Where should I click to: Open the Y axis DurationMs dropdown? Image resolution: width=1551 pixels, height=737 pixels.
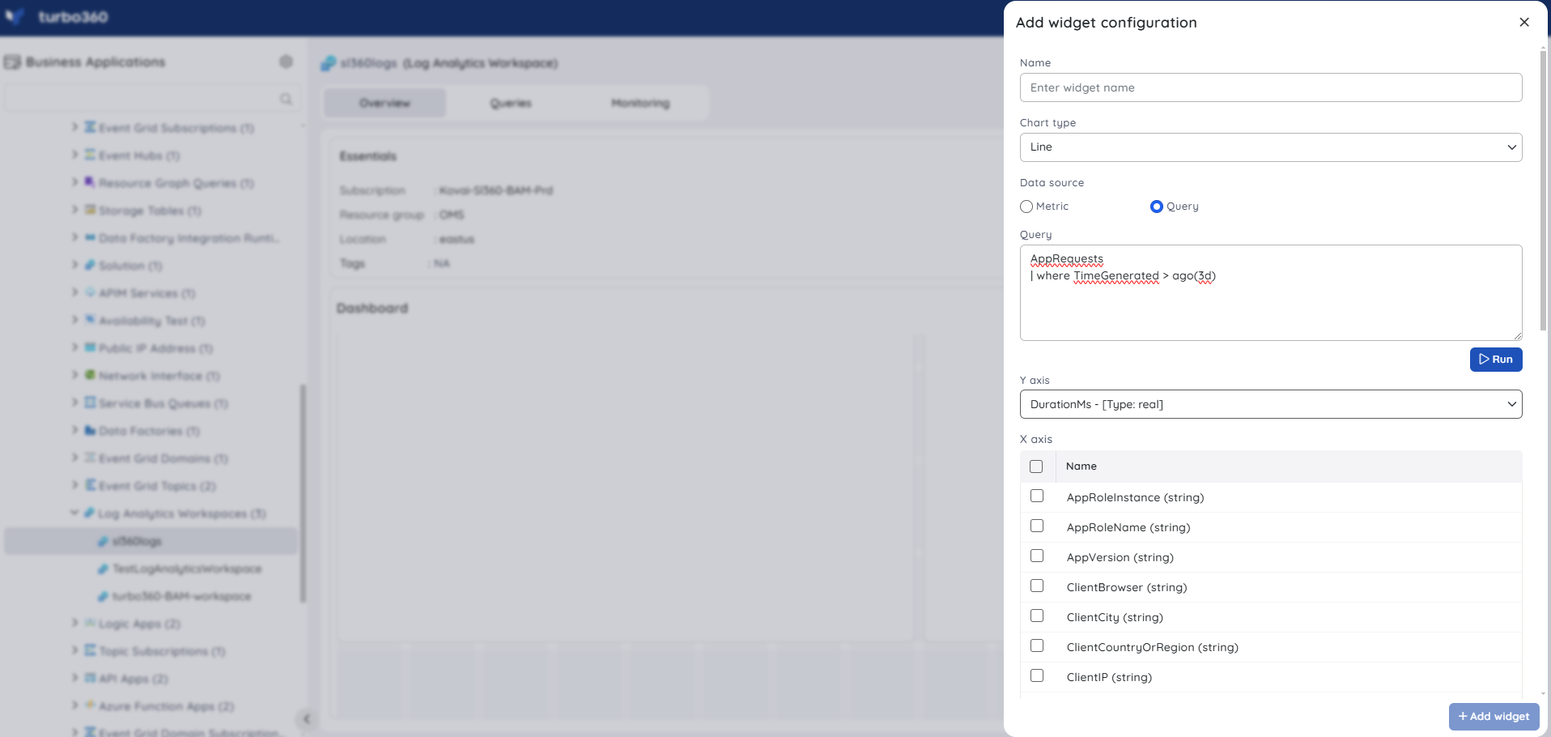[1271, 404]
